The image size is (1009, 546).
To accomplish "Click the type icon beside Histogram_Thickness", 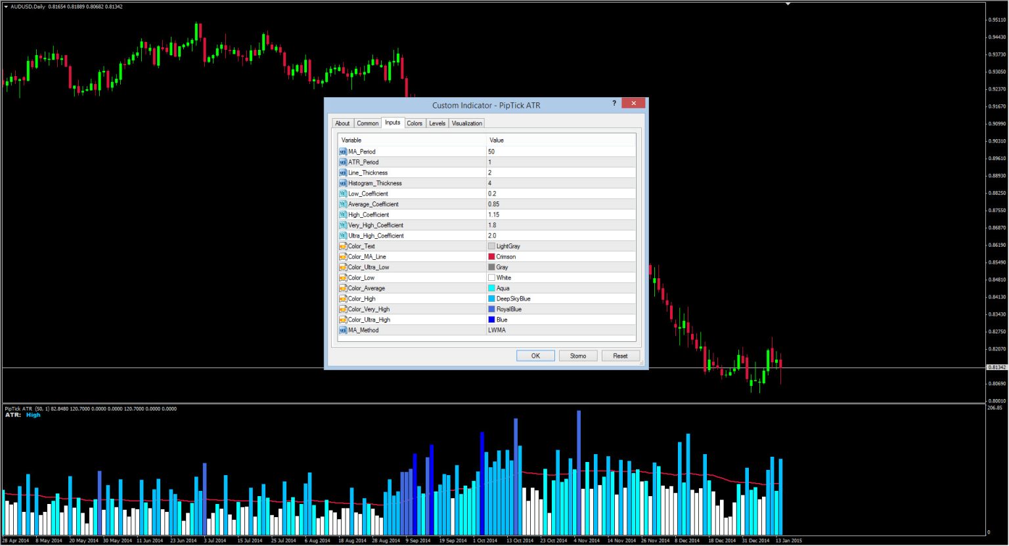I will (342, 183).
